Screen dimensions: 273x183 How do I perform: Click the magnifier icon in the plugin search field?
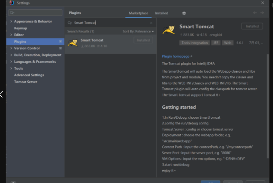(70, 23)
